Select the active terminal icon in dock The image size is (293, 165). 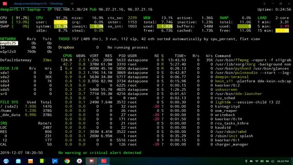point(104,161)
